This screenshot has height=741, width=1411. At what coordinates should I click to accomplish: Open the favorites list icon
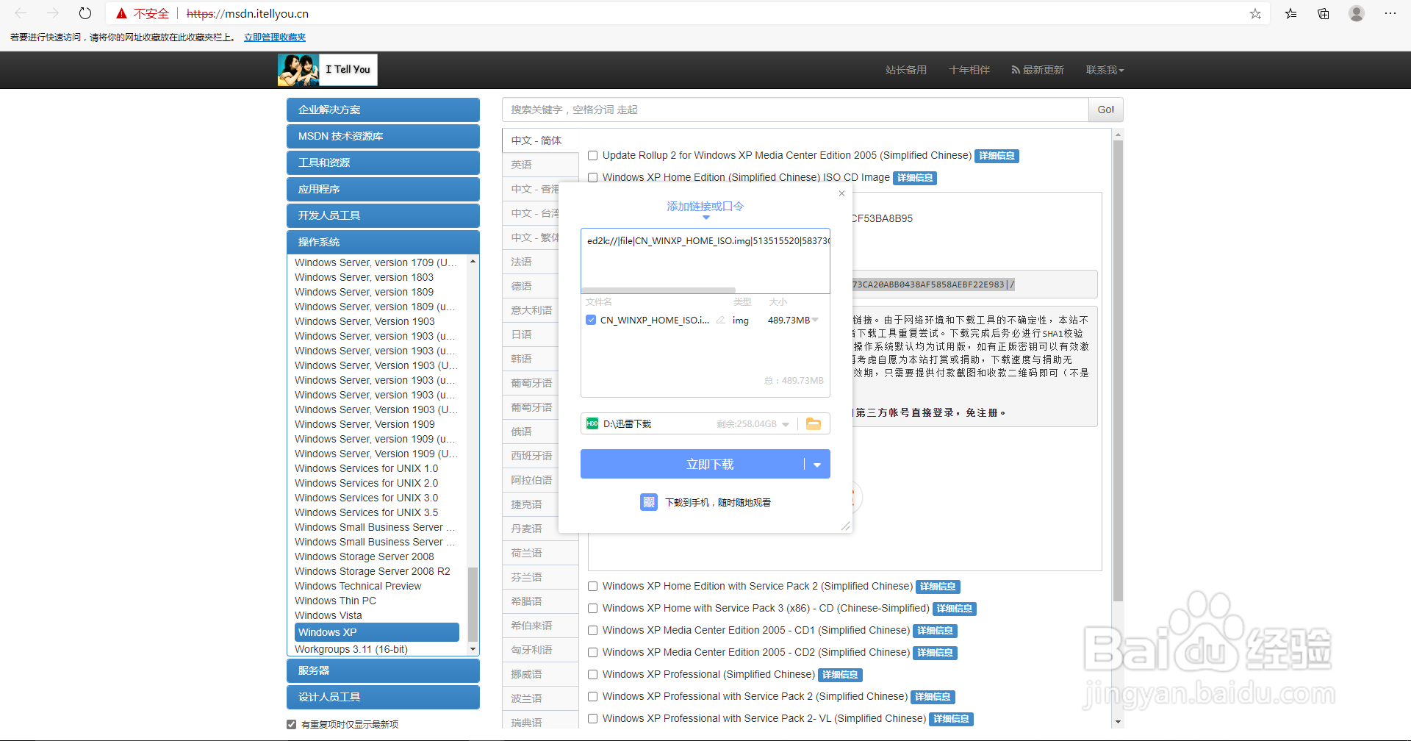pos(1290,13)
